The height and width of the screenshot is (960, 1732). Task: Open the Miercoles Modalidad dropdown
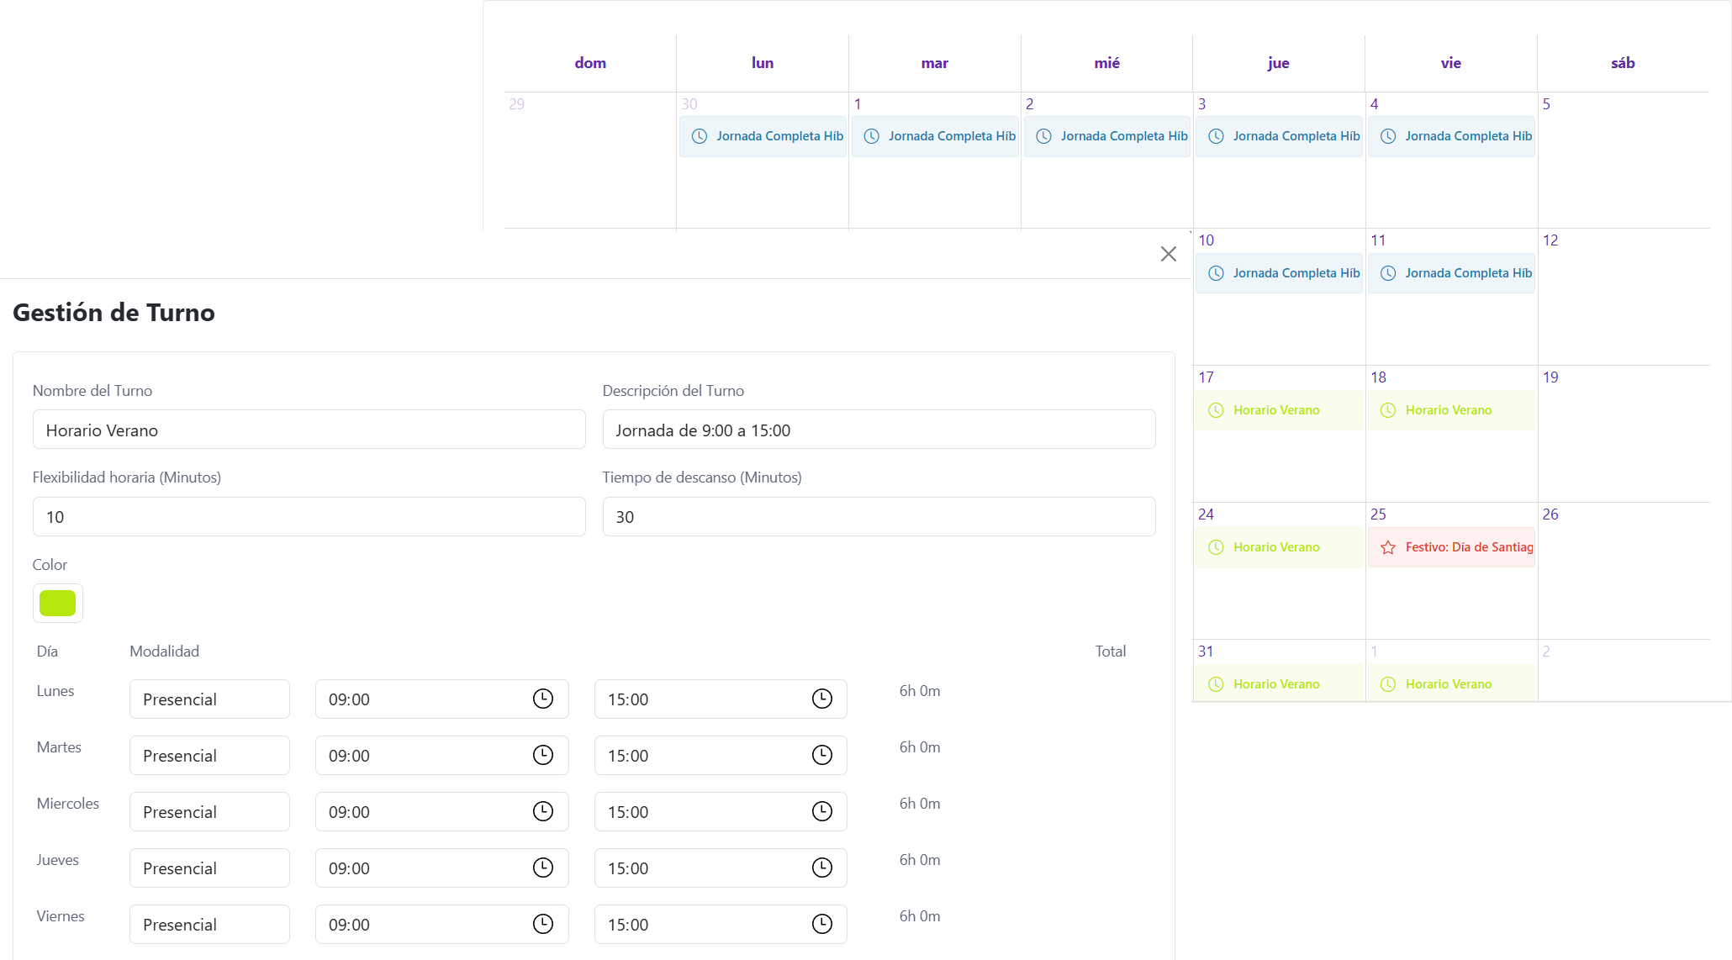[209, 811]
